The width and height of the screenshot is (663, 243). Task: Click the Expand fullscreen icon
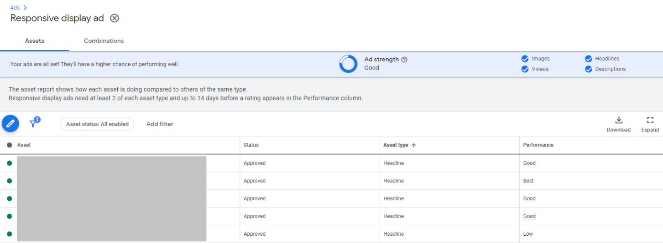click(x=650, y=120)
